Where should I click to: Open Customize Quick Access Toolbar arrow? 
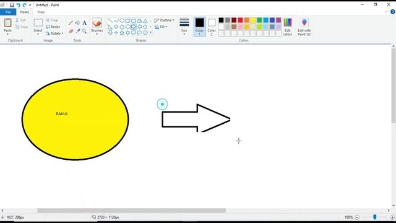point(30,6)
